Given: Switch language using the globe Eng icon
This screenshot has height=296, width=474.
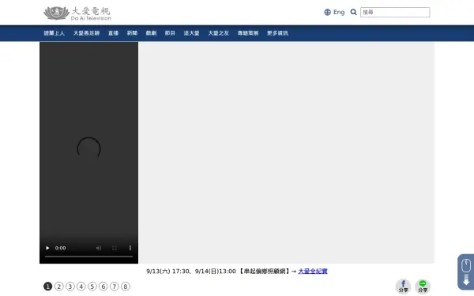Looking at the screenshot, I should pyautogui.click(x=334, y=12).
